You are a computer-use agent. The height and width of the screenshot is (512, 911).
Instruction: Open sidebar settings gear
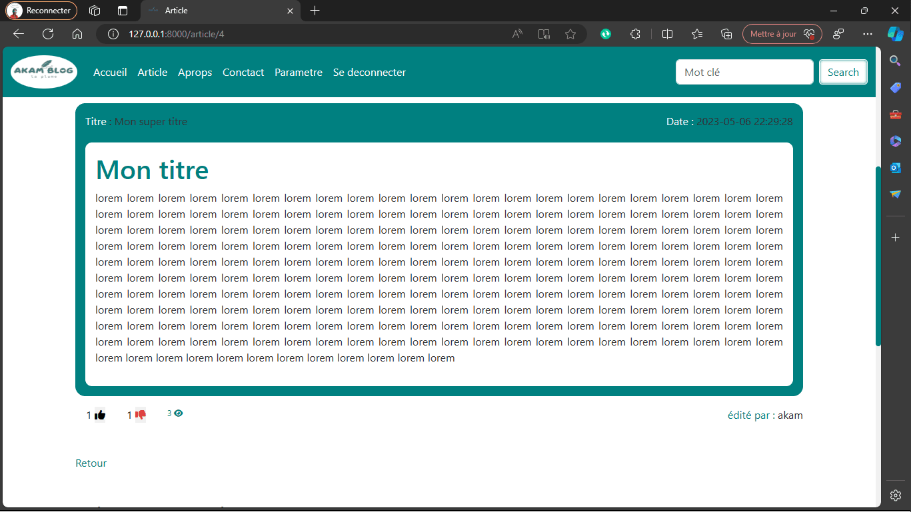(x=895, y=495)
